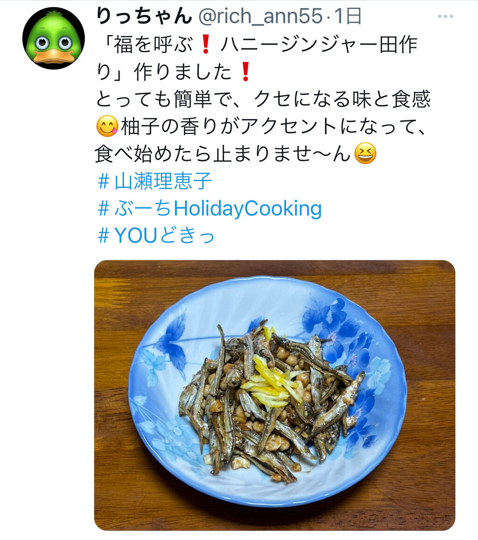Click the red exclamation after 作りました

click(x=246, y=71)
